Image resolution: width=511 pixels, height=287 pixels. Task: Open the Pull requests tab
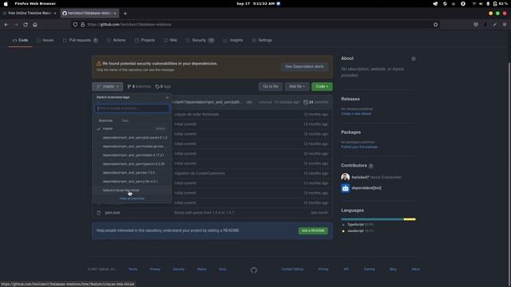pyautogui.click(x=80, y=41)
